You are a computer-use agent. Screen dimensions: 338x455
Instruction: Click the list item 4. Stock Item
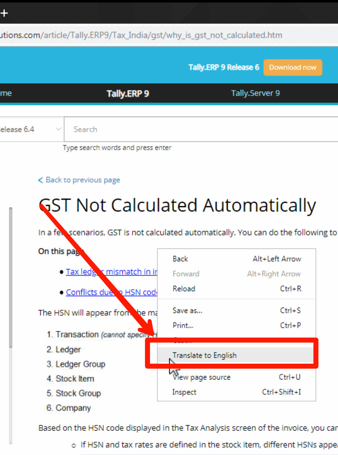point(70,379)
